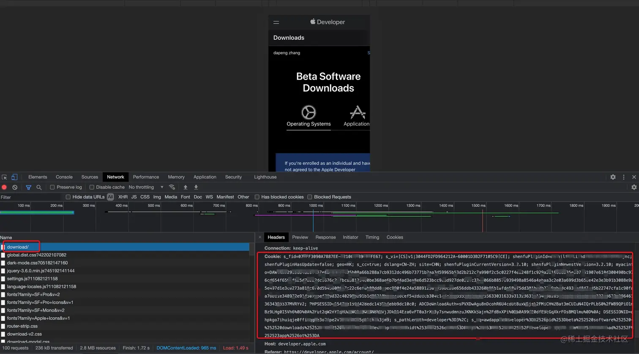The width and height of the screenshot is (639, 354).
Task: Select settings.js?11082121158 request
Action: (x=125, y=279)
